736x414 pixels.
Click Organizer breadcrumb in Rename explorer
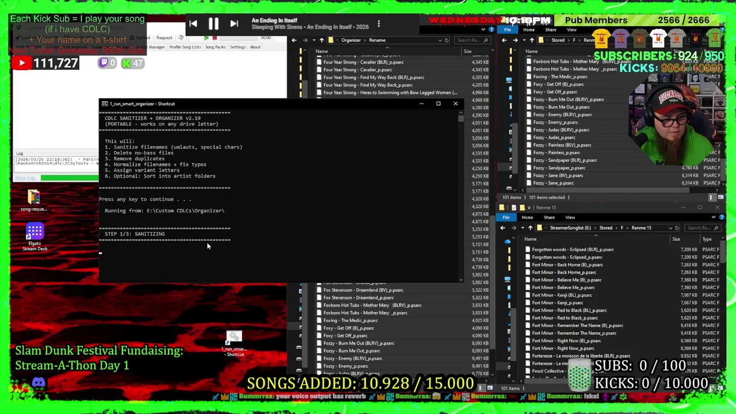point(351,40)
